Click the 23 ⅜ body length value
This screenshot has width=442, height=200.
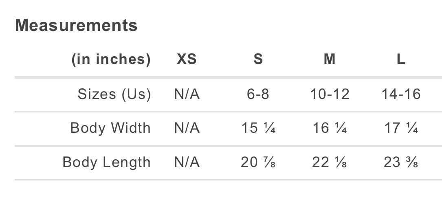point(401,163)
